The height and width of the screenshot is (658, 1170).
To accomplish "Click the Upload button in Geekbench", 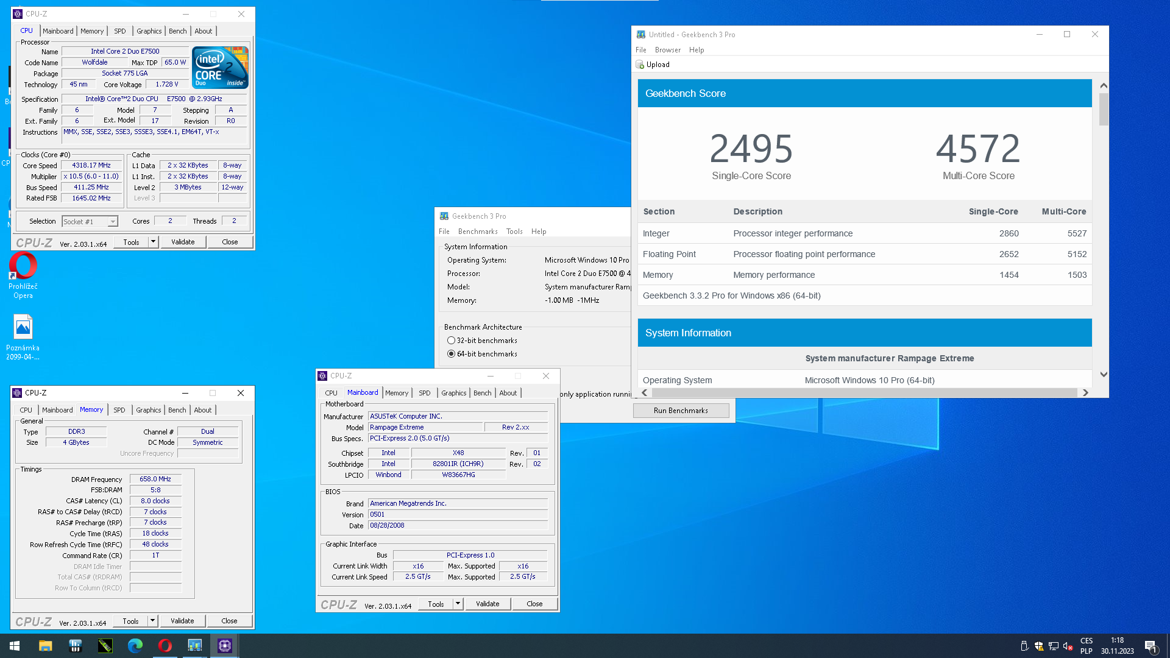I will tap(653, 65).
